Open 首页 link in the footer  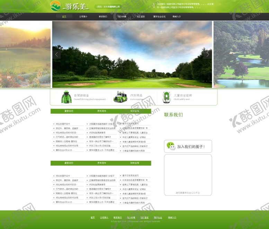(x=93, y=218)
